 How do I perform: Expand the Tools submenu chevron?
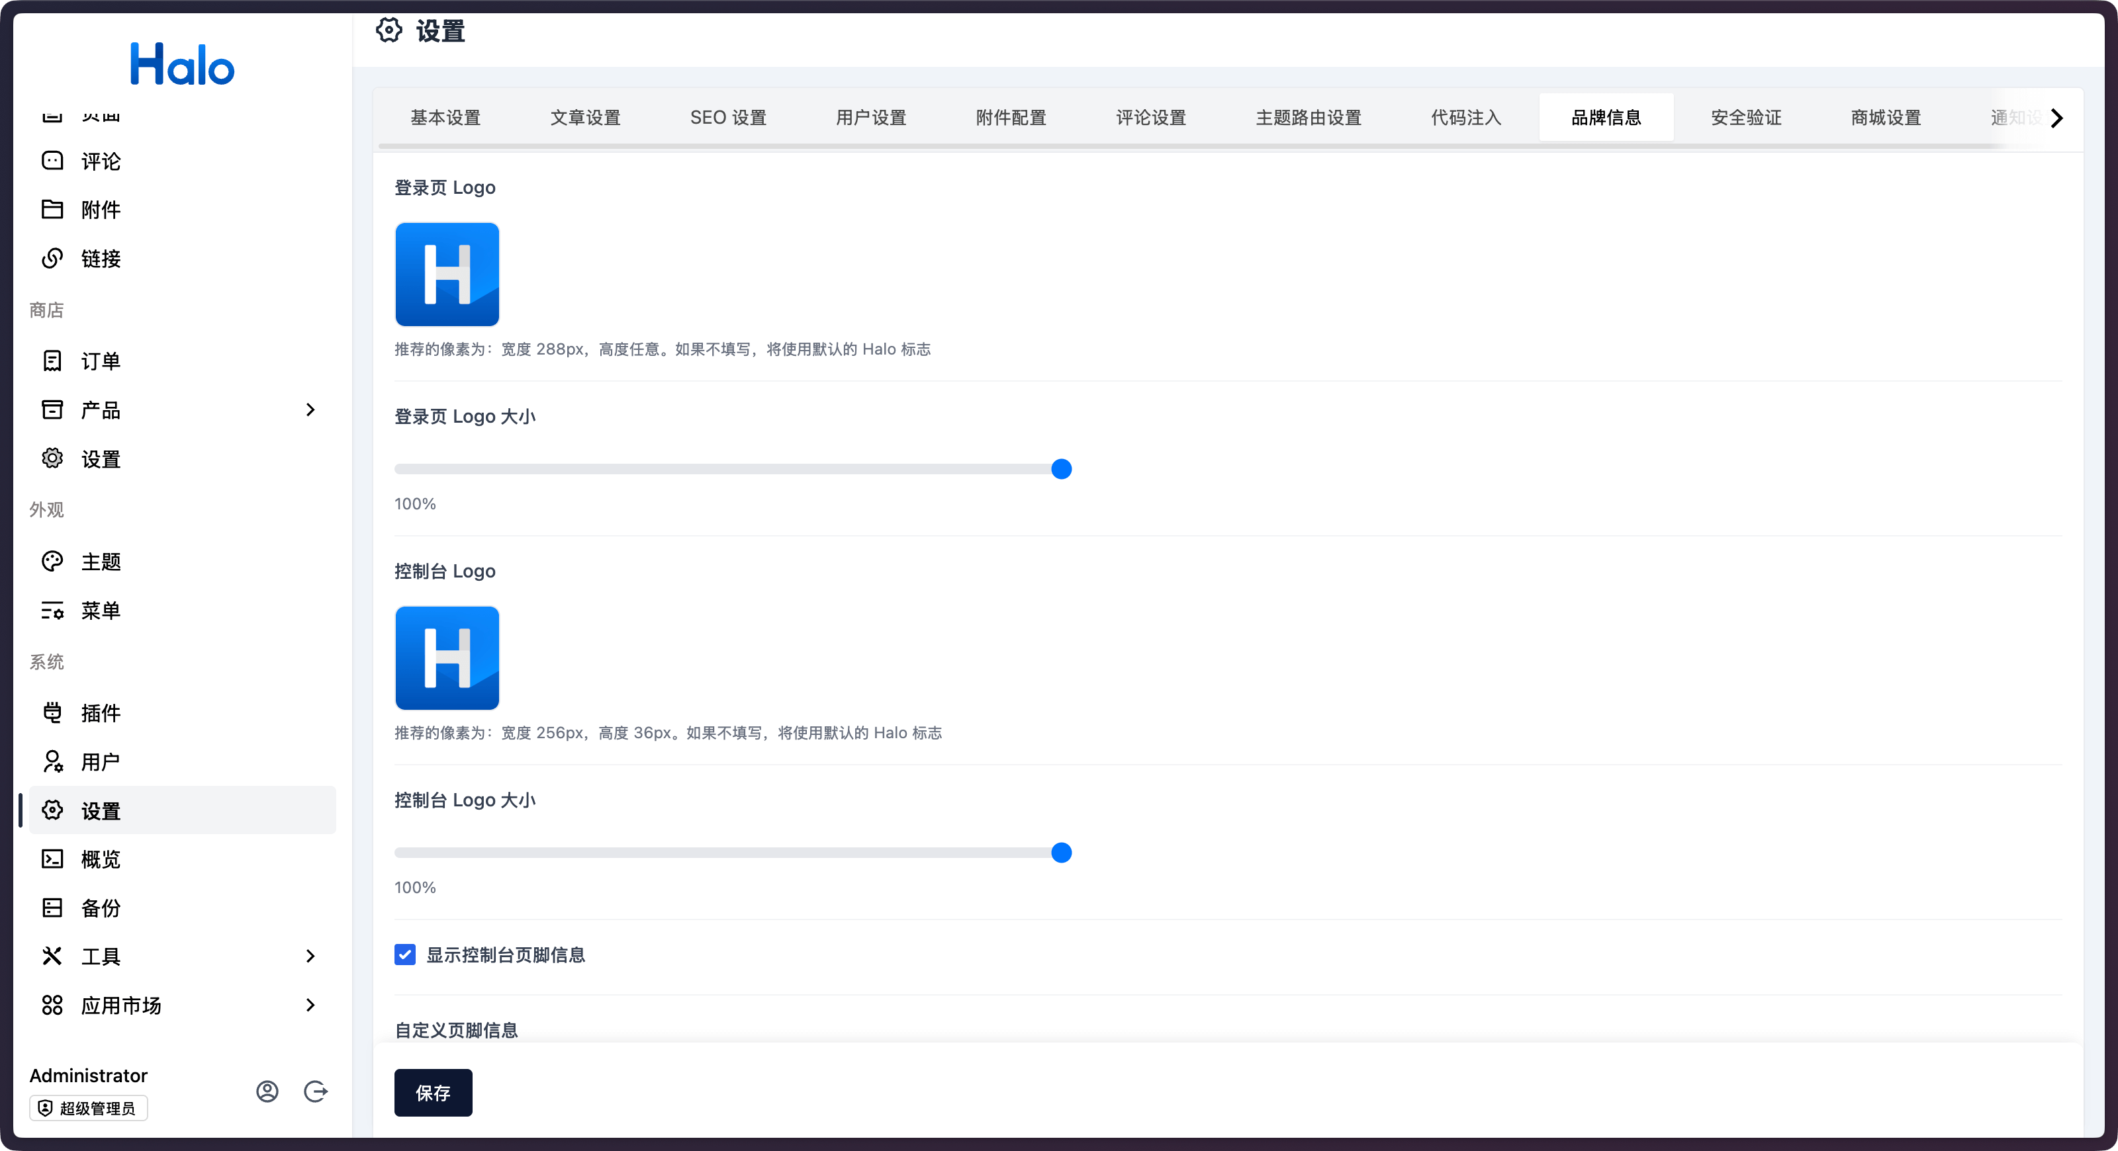tap(310, 957)
